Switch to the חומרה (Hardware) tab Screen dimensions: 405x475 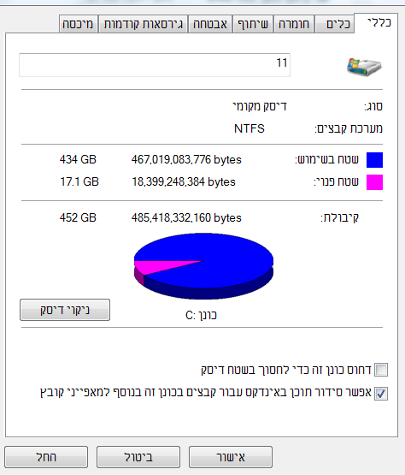pyautogui.click(x=294, y=24)
